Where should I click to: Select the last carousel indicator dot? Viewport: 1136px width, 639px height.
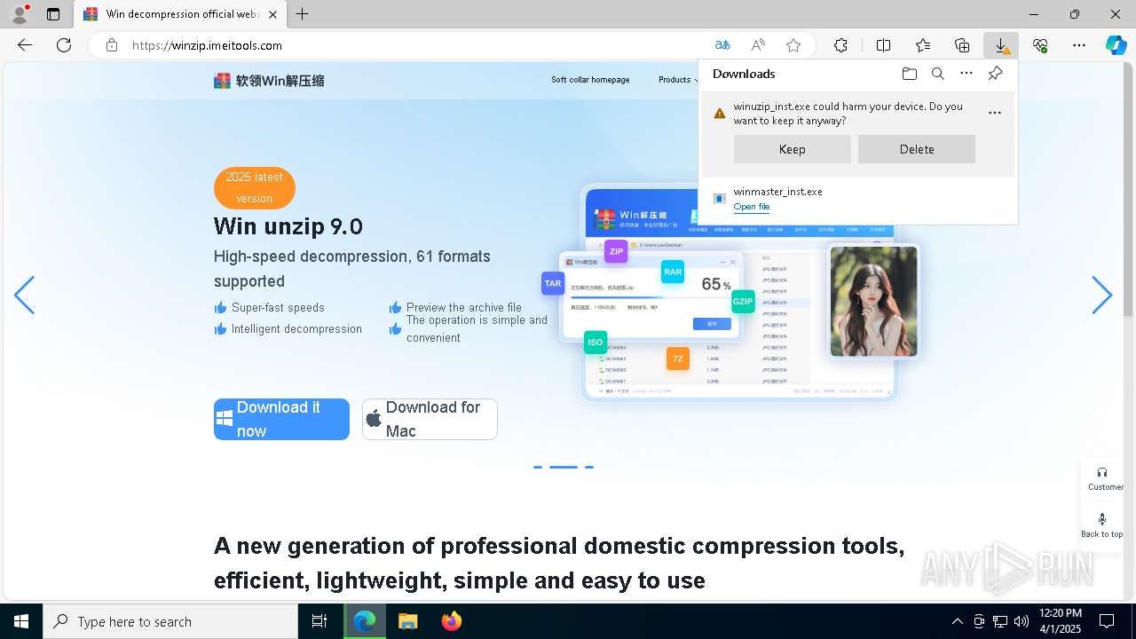click(x=589, y=467)
